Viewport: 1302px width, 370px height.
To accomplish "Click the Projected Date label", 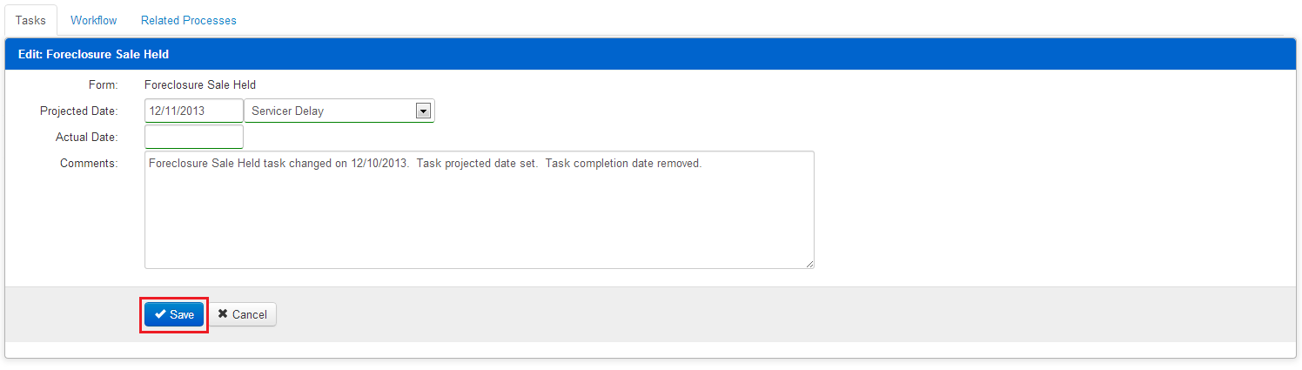I will point(79,111).
